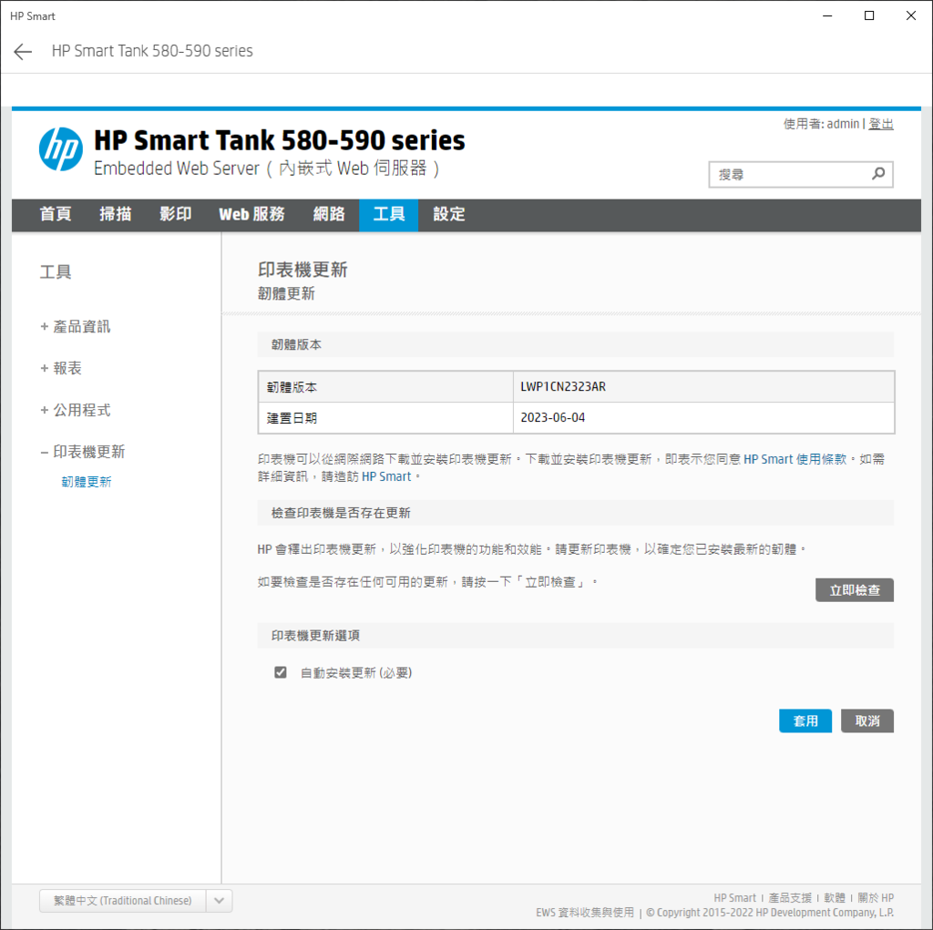Select the Web 服務 tab
This screenshot has height=930, width=933.
[x=251, y=214]
